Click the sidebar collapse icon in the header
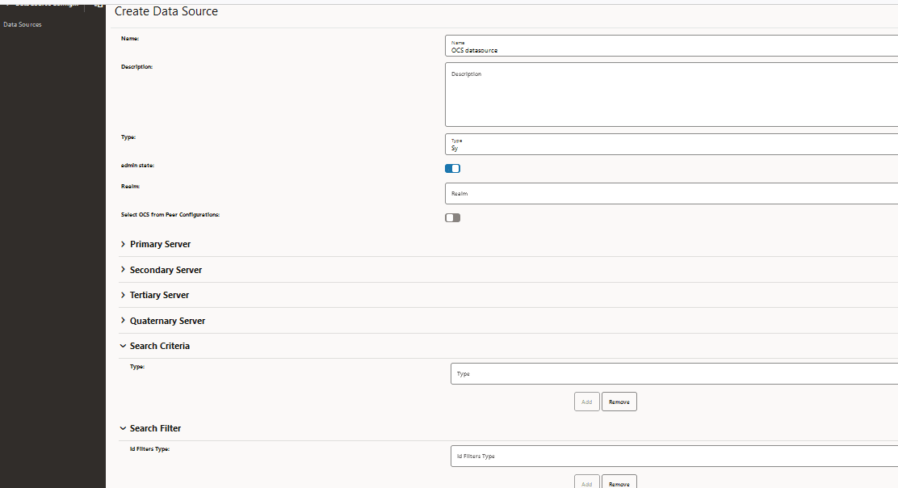Screen dimensions: 898x488 (98, 6)
